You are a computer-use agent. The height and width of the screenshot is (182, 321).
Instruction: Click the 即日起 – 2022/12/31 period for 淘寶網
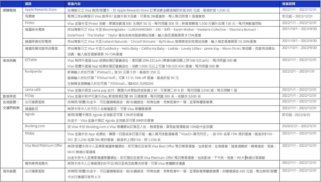[x=297, y=16]
